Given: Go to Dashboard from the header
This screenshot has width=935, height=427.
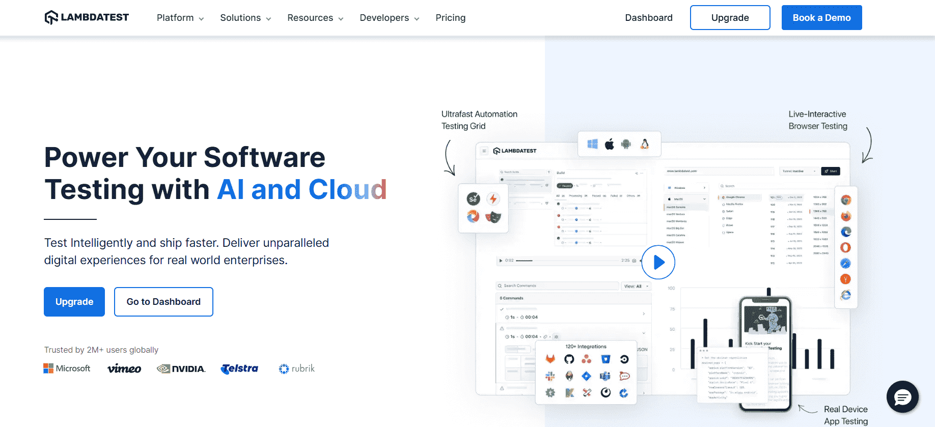Looking at the screenshot, I should pyautogui.click(x=649, y=18).
